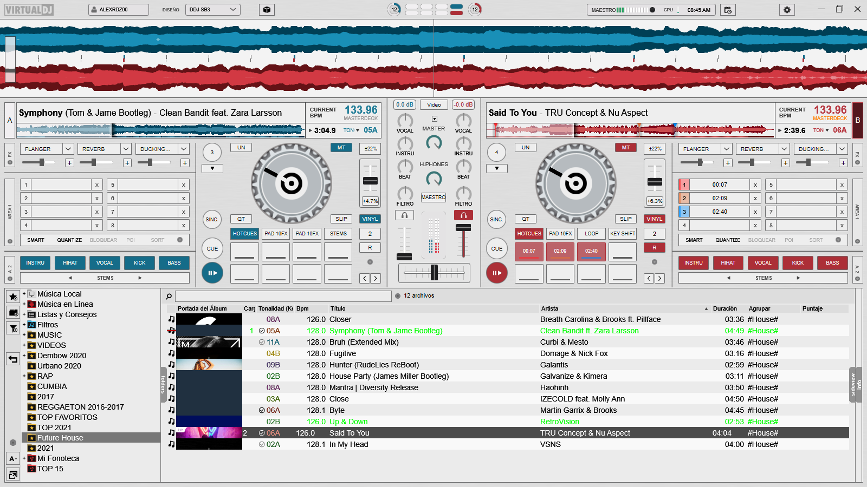Click the SINC button on deck A

point(212,220)
